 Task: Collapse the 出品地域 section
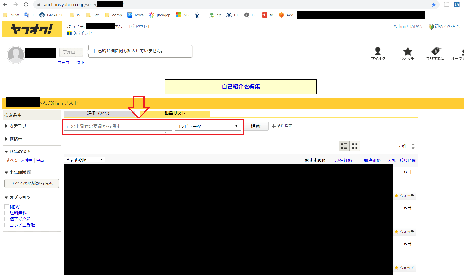coord(15,173)
